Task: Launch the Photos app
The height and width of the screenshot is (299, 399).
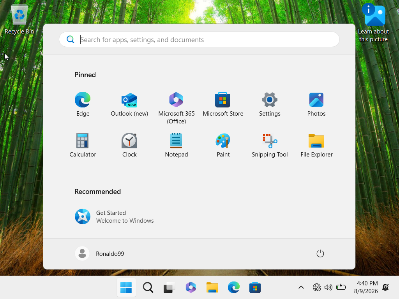Action: click(316, 104)
